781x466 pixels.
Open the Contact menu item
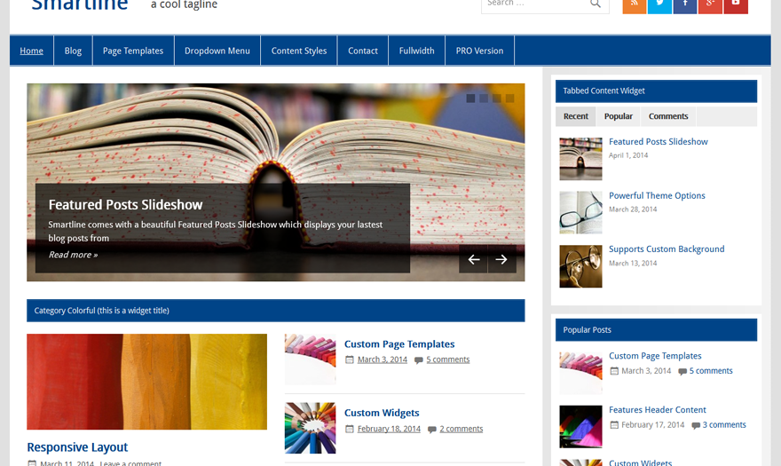[363, 51]
